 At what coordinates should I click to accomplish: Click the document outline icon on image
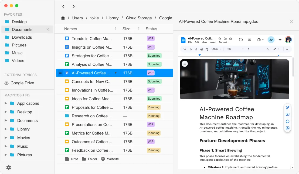point(185,64)
